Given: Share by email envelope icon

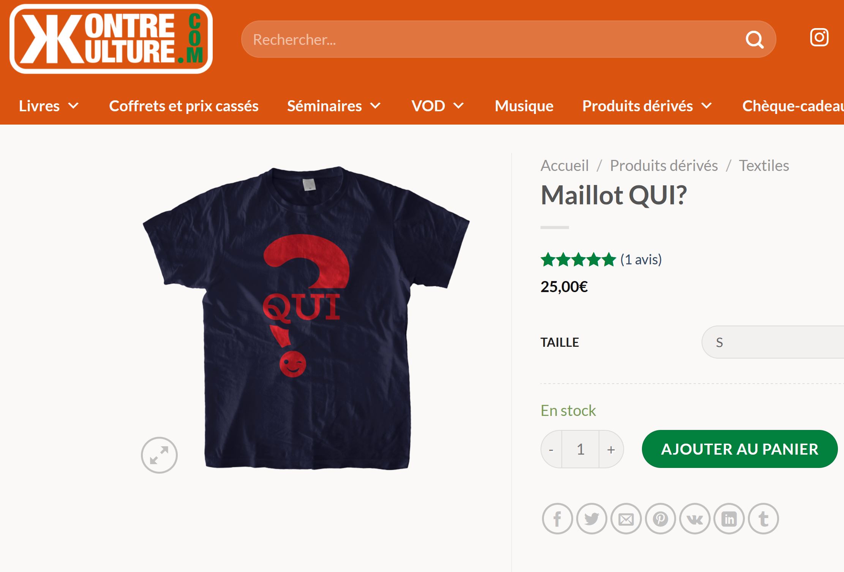Looking at the screenshot, I should [x=626, y=519].
